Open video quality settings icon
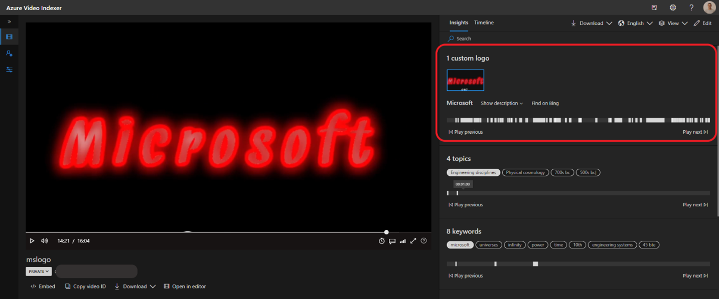The image size is (719, 299). [x=403, y=241]
